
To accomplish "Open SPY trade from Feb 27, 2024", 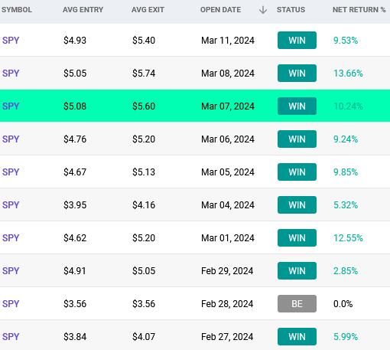I will 11,337.
